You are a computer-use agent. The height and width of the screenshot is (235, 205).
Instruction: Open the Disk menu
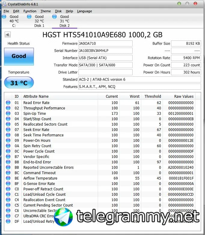(x=58, y=11)
